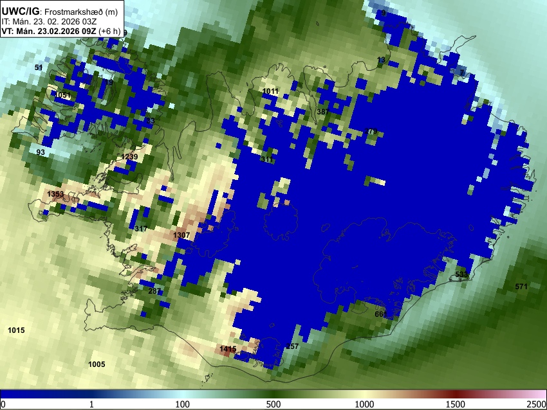Click the initial time line 'IT: Mán. 23. 02. 2026 03Z'
Image resolution: width=547 pixels, height=410 pixels.
coord(49,22)
